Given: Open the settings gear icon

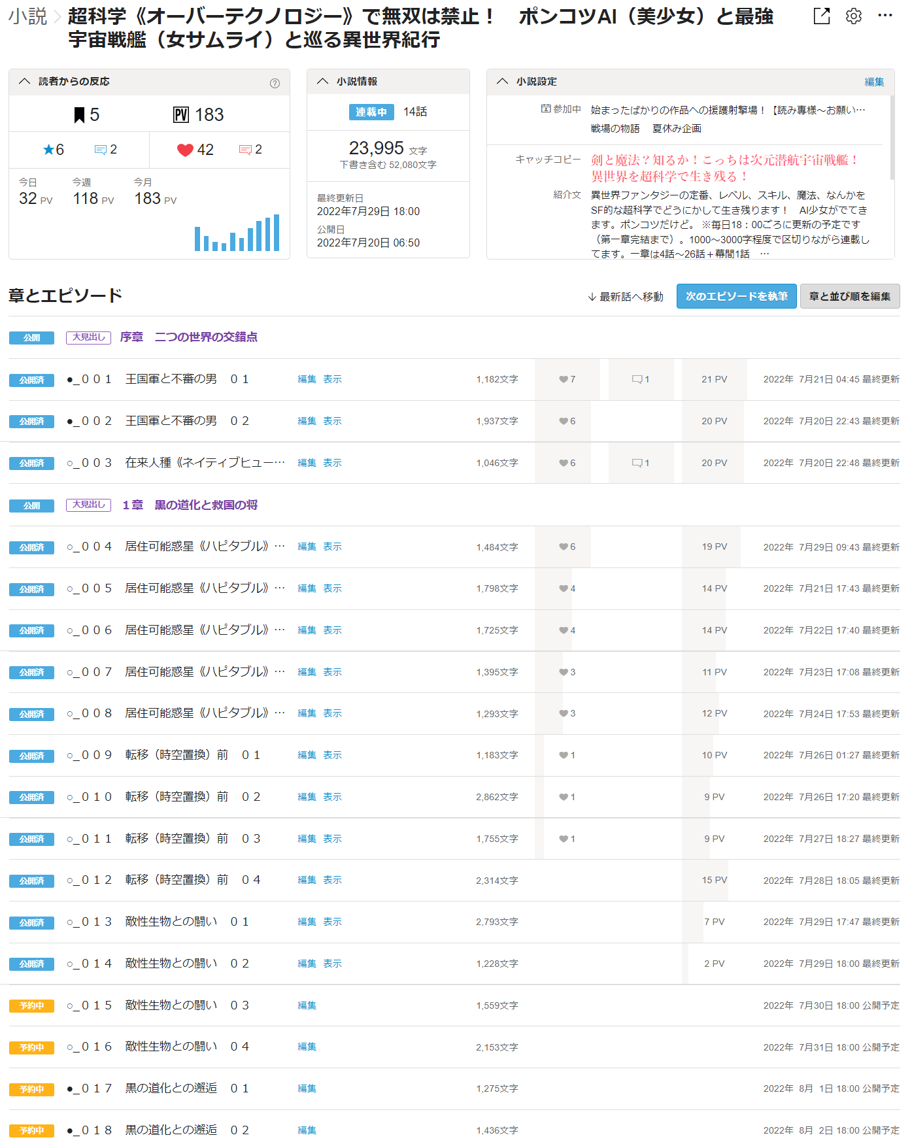Looking at the screenshot, I should tap(853, 16).
